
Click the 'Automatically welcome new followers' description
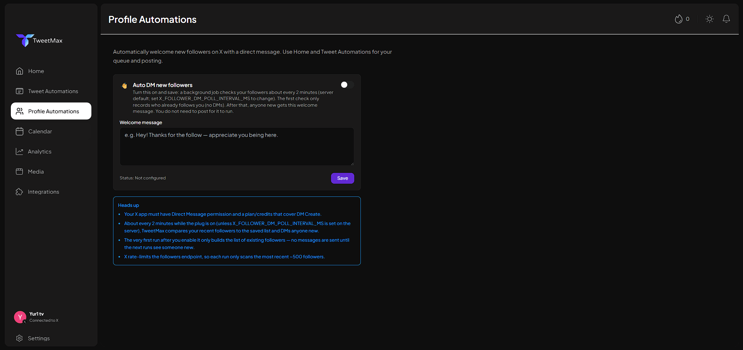(x=252, y=56)
